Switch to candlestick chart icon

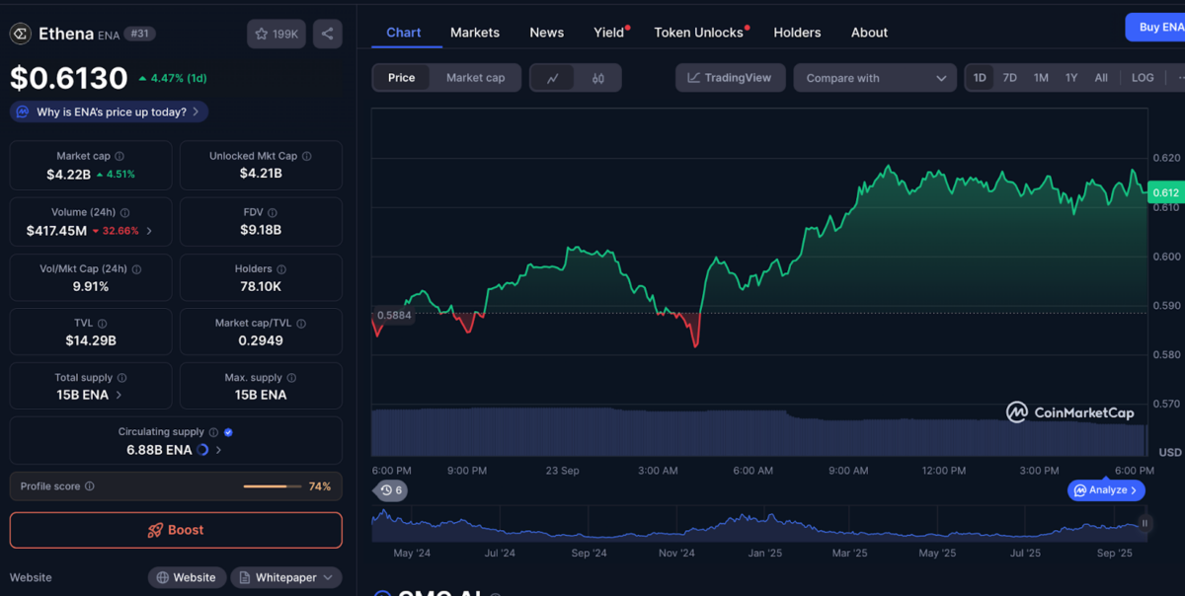pos(598,78)
